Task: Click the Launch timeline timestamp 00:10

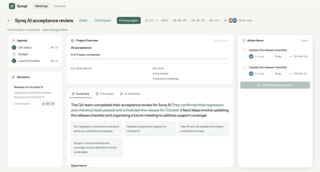Action: pos(54,61)
